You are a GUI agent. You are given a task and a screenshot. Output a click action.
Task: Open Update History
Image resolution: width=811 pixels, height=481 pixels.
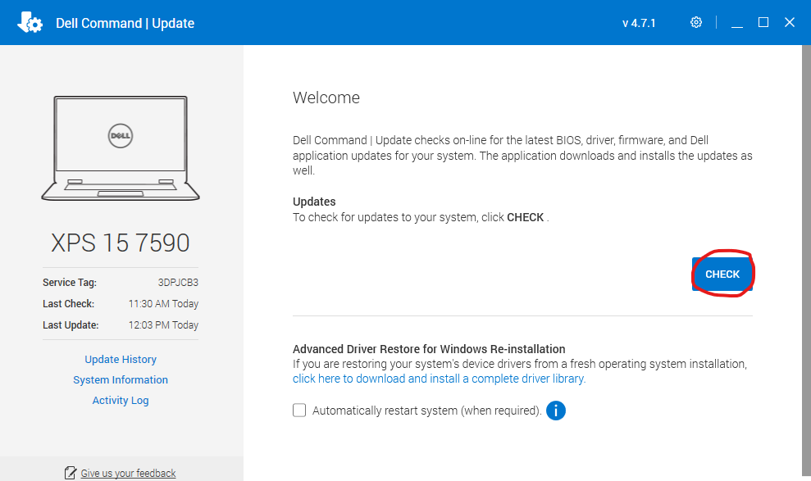[120, 359]
